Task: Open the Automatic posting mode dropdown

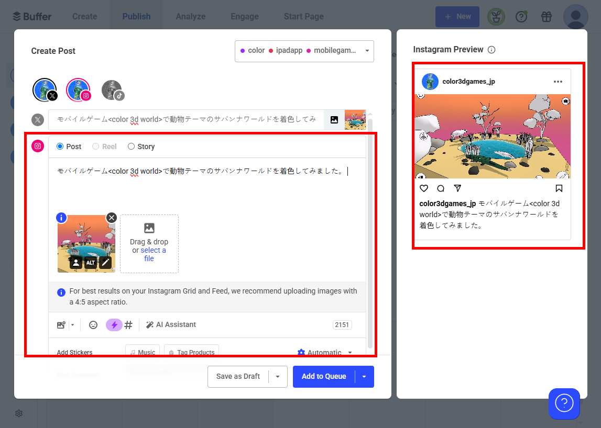Action: [x=325, y=352]
